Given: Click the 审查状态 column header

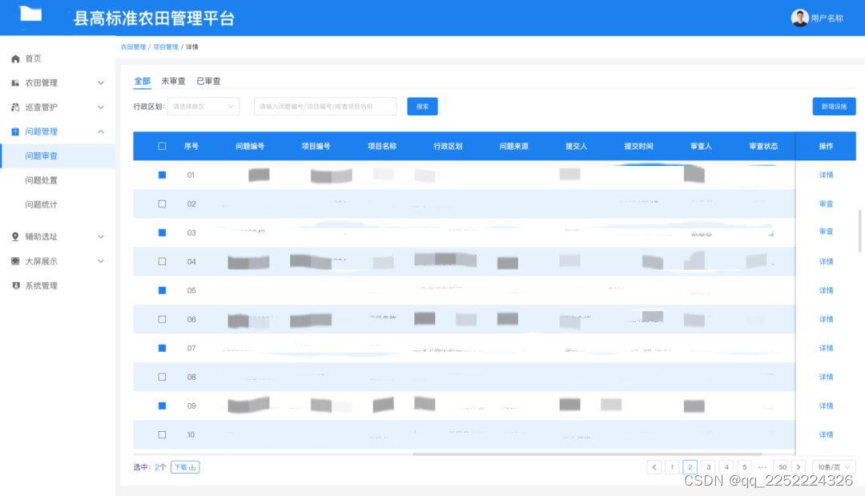Looking at the screenshot, I should pos(763,146).
